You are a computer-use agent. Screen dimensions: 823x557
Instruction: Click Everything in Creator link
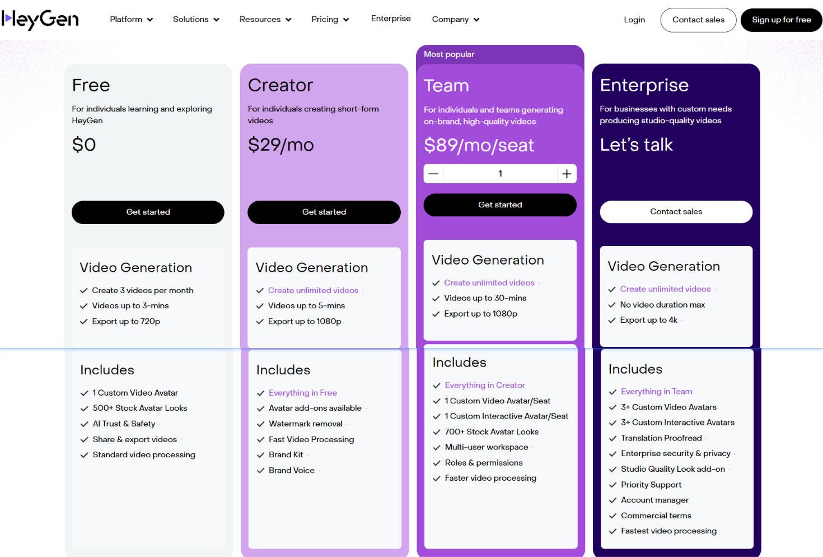coord(485,385)
